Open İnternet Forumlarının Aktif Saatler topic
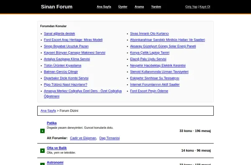 click(x=155, y=84)
